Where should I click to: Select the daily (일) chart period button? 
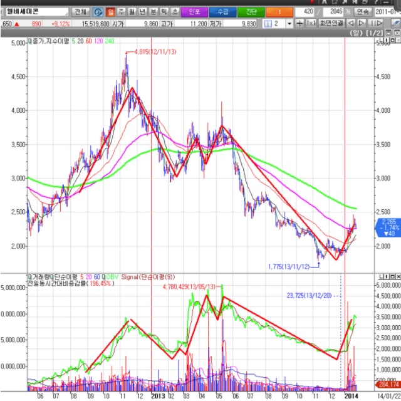click(110, 12)
